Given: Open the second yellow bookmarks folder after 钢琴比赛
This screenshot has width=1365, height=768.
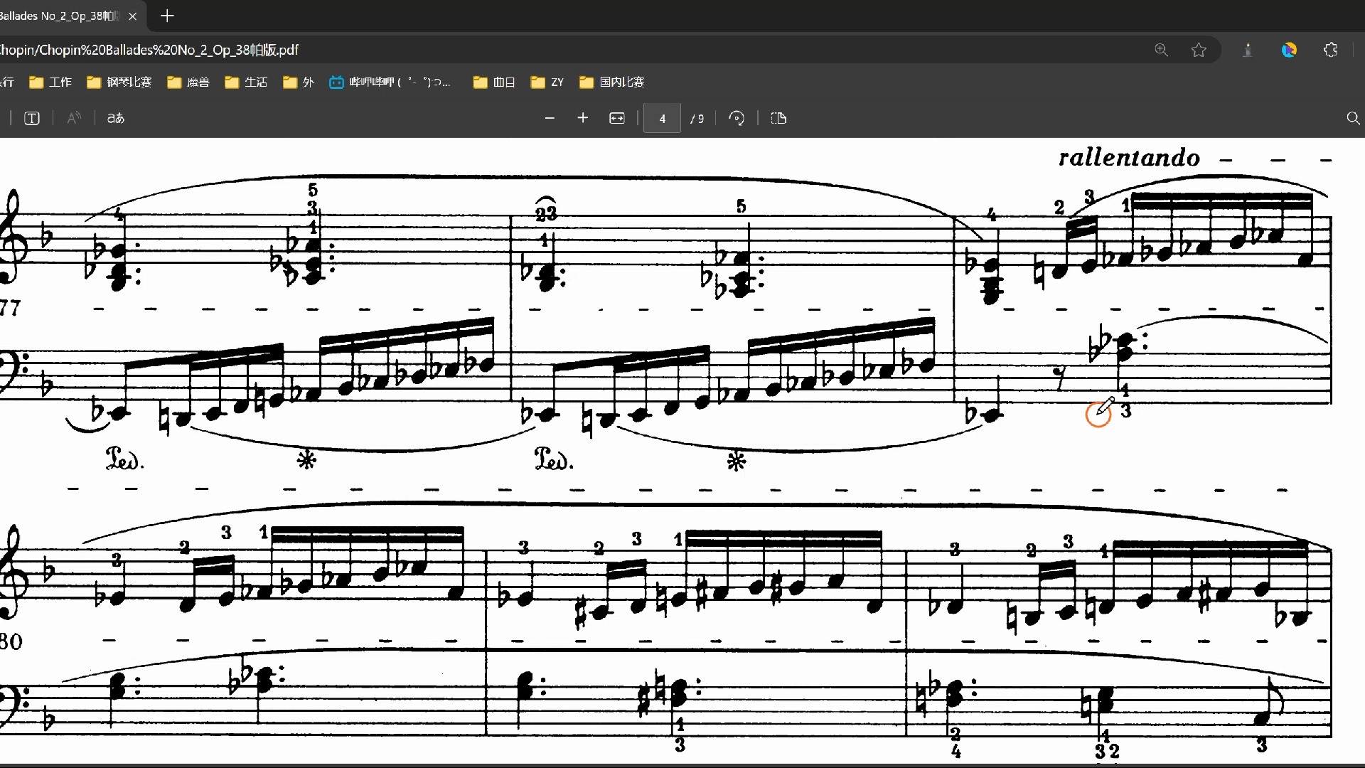Looking at the screenshot, I should (246, 82).
